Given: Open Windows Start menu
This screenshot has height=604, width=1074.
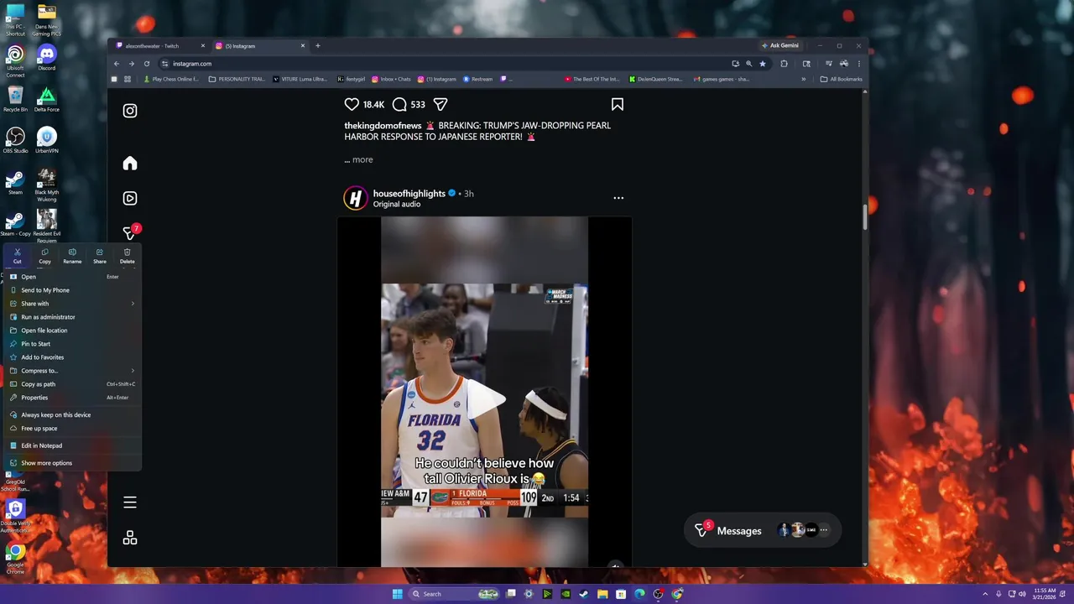Looking at the screenshot, I should coord(397,594).
